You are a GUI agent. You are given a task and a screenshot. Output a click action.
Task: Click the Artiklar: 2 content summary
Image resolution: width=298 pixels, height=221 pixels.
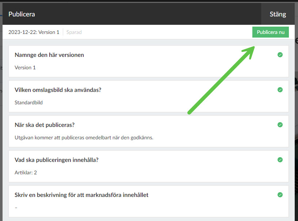[26, 172]
